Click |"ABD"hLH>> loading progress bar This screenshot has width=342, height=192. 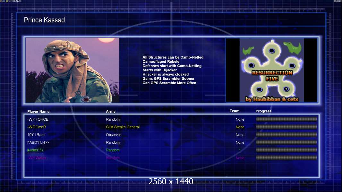tap(286, 142)
